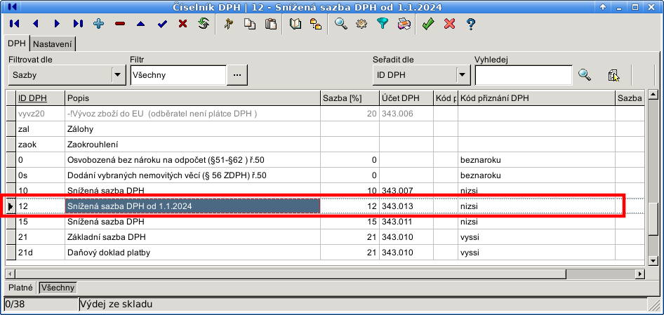
Task: Delete record using red minus icon
Action: click(x=119, y=24)
